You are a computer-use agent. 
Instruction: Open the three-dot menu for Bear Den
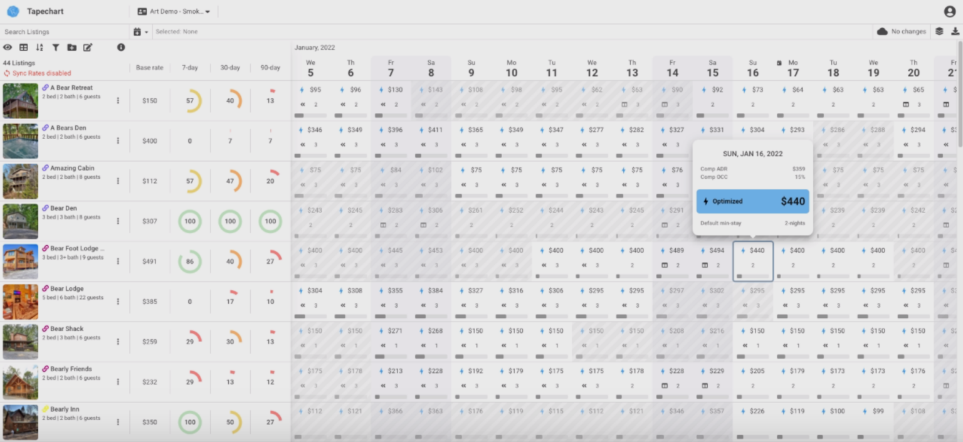coord(118,221)
